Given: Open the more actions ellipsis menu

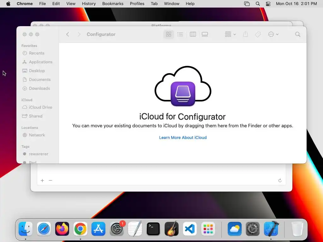Looking at the screenshot, I should (x=273, y=34).
